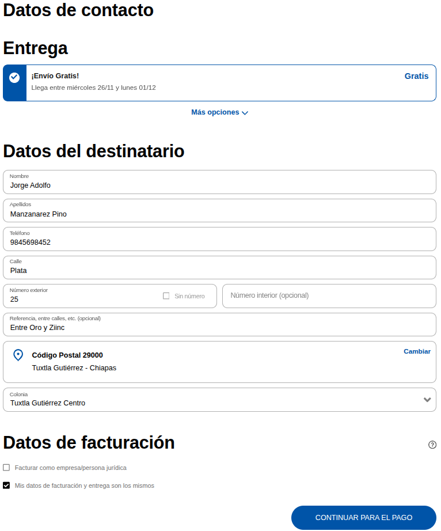Click the Teléfono field

(x=219, y=240)
